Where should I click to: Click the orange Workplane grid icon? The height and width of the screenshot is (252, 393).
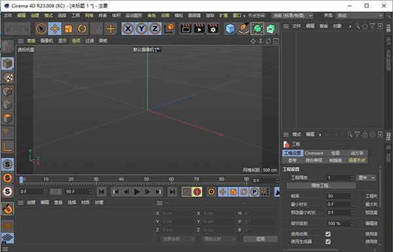(x=7, y=226)
